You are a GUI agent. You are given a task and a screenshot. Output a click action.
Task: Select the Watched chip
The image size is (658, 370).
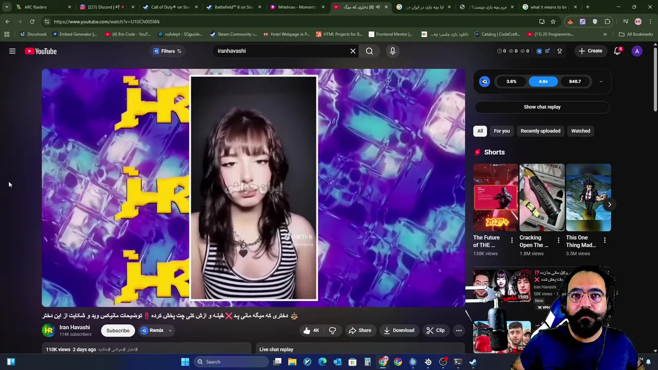point(580,131)
